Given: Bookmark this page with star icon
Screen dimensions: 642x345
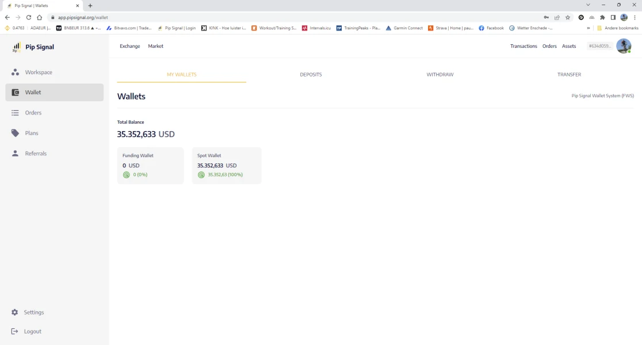Looking at the screenshot, I should coord(567,18).
